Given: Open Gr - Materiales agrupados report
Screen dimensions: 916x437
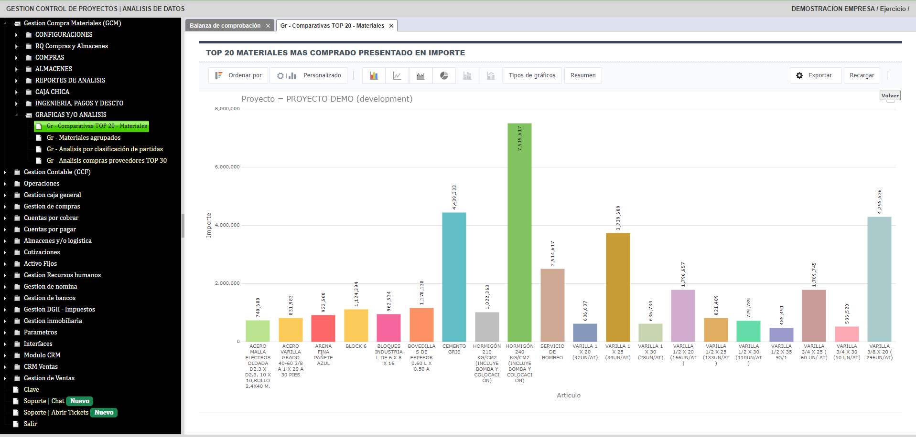Looking at the screenshot, I should pos(84,138).
